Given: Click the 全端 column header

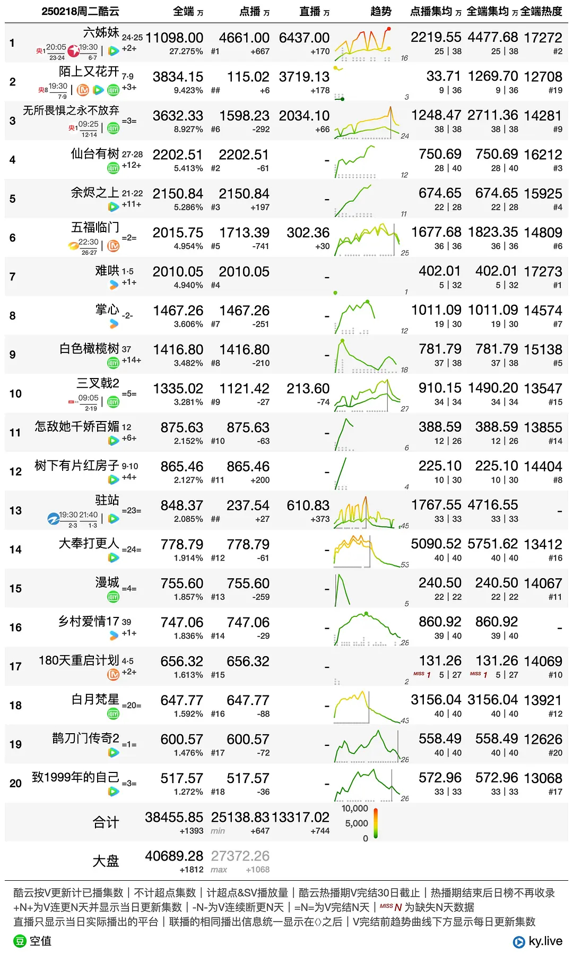Looking at the screenshot, I should coord(188,11).
